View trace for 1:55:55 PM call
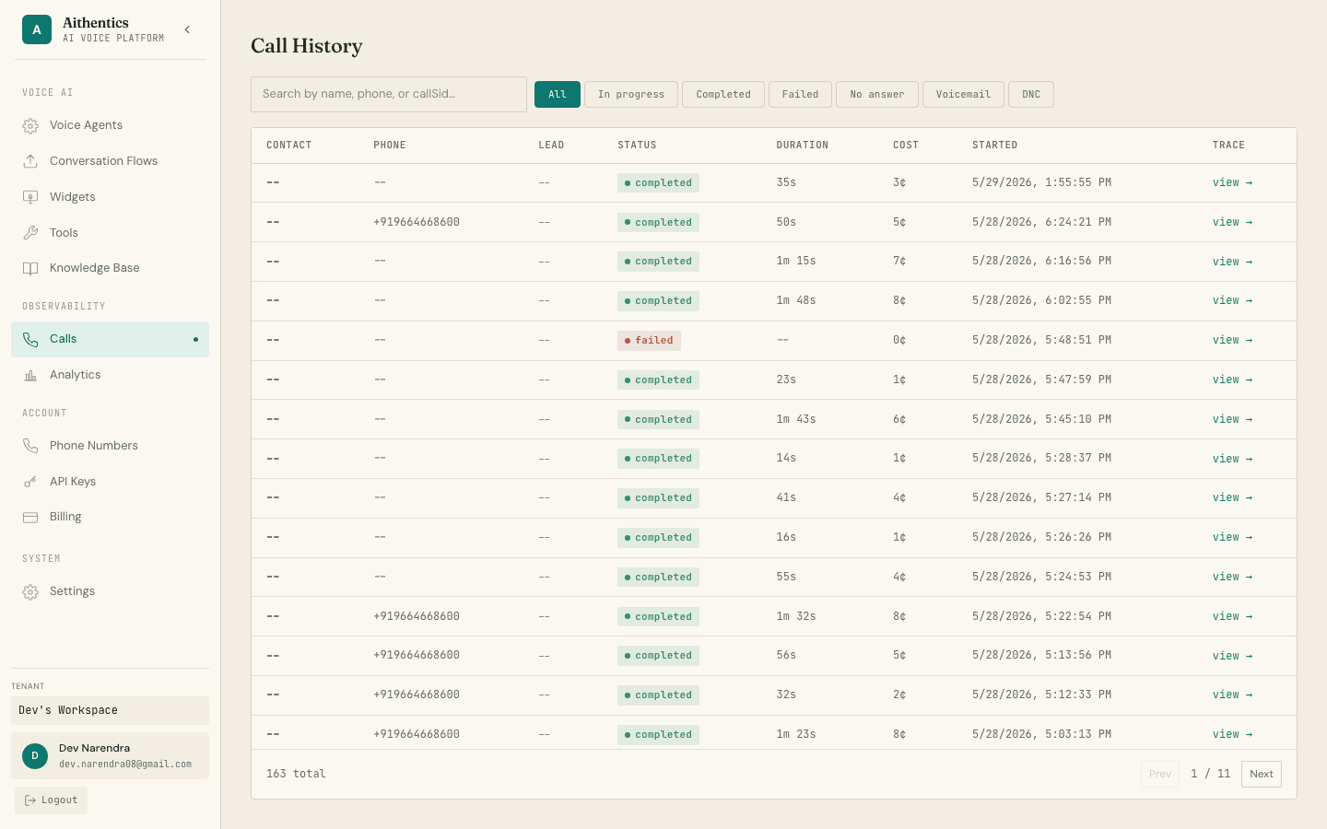The image size is (1327, 829). 1232,182
